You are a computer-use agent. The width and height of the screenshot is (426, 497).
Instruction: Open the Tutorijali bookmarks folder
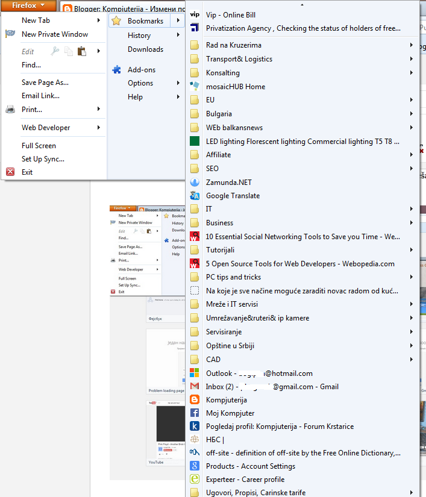pyautogui.click(x=302, y=250)
